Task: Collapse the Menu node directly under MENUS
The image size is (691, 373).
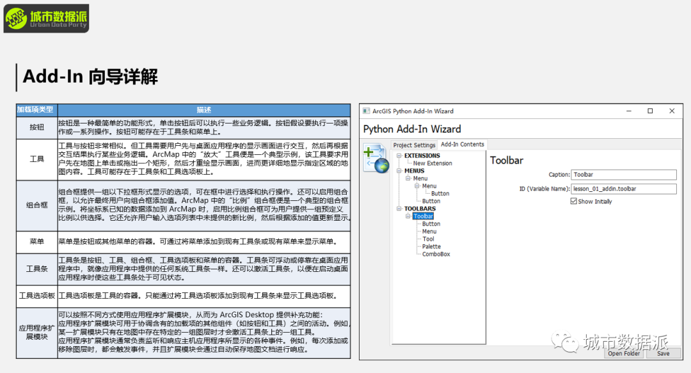Action: pos(408,178)
